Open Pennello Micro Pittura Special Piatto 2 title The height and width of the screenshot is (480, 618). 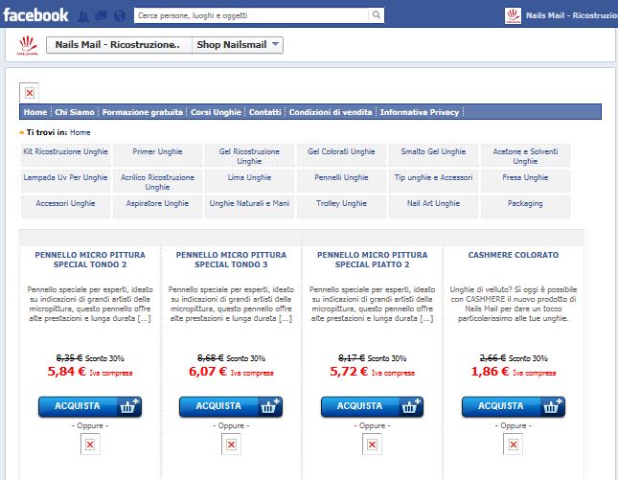pyautogui.click(x=372, y=260)
